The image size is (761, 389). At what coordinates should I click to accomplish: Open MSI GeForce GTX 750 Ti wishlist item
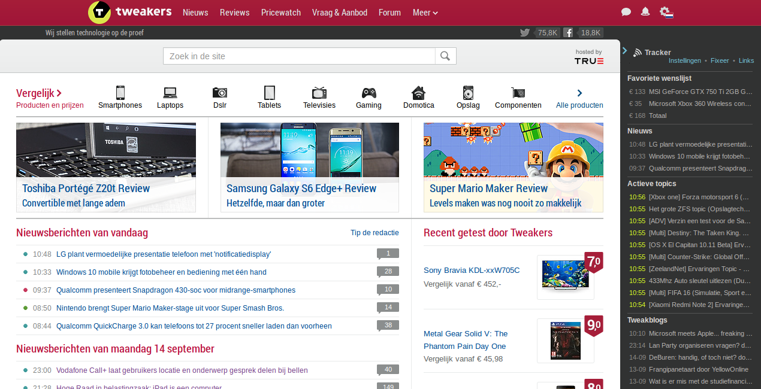coord(700,92)
